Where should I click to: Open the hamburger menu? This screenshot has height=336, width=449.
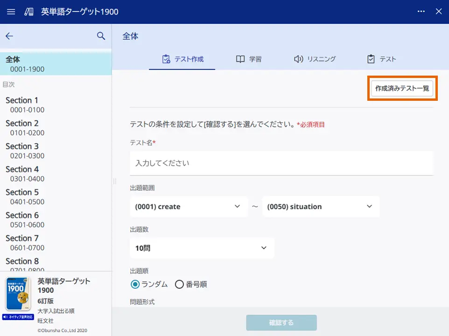click(11, 12)
